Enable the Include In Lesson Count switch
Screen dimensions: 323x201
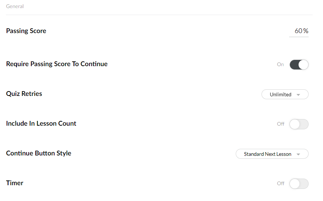299,124
